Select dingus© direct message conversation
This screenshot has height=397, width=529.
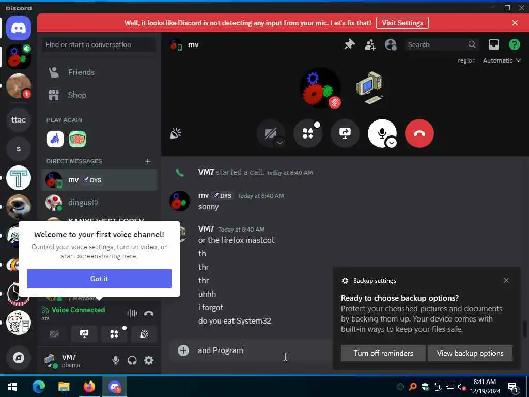[x=99, y=203]
